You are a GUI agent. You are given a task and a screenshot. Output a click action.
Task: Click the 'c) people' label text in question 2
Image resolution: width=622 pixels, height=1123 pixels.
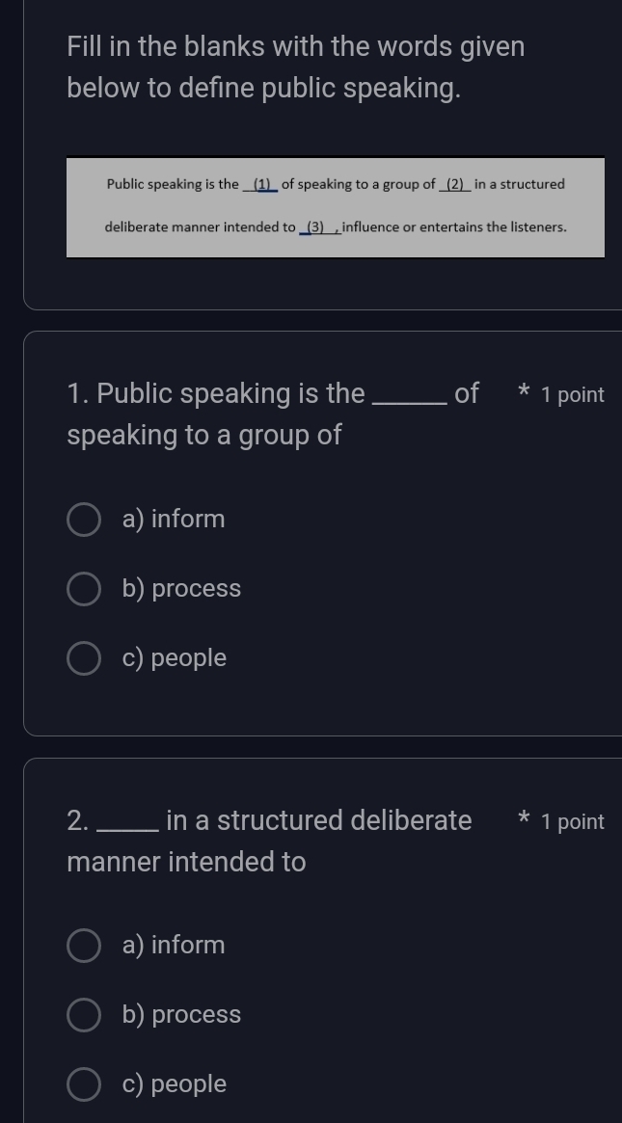tap(175, 1084)
